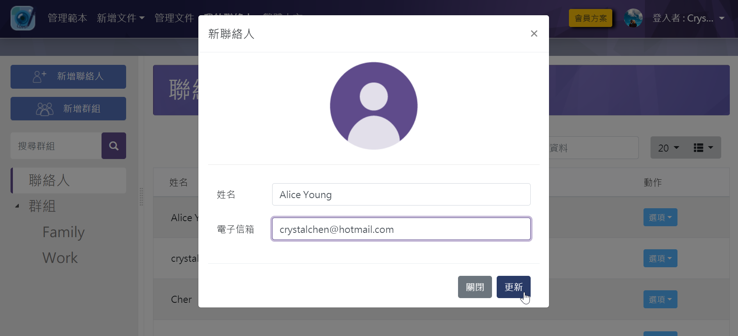Open the list-view columns dropdown icon
Viewport: 738px width, 336px height.
[x=703, y=148]
